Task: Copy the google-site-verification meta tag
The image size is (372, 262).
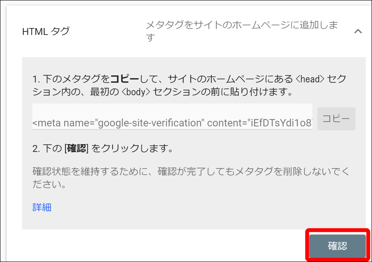Action: tap(336, 118)
